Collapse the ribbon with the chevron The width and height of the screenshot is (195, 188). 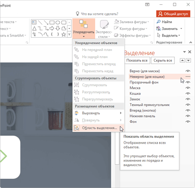click(191, 43)
